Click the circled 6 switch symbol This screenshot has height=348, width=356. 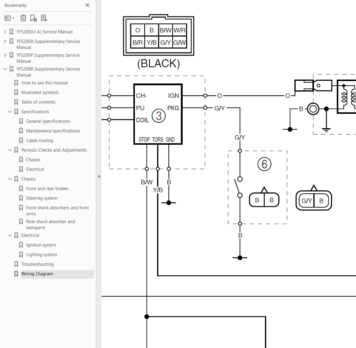(264, 164)
